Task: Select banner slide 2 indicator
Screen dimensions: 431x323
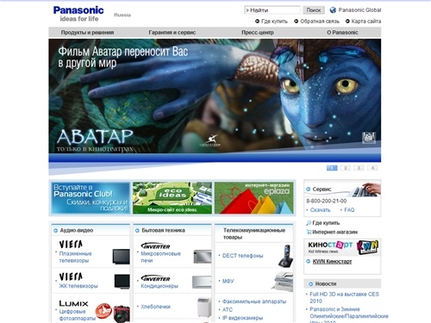Action: pyautogui.click(x=346, y=168)
